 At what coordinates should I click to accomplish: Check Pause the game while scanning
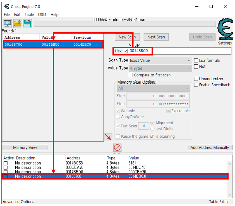(x=118, y=137)
